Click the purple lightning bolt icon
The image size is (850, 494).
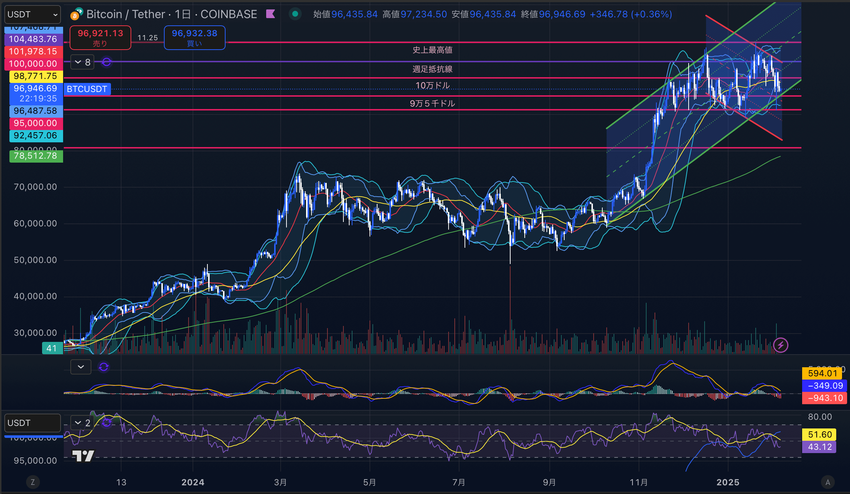tap(780, 345)
